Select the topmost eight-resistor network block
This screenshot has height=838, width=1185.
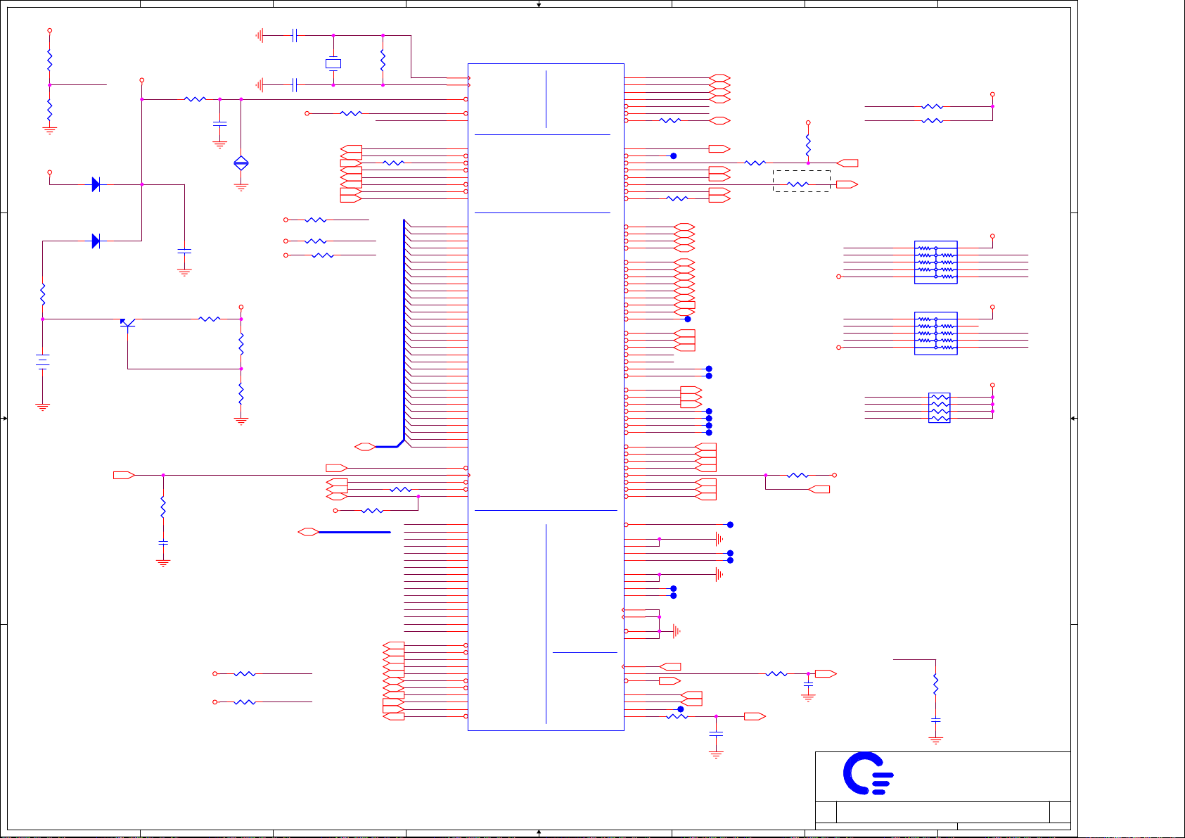pos(936,262)
